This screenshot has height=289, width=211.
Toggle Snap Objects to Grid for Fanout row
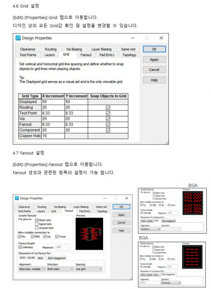coord(108,125)
